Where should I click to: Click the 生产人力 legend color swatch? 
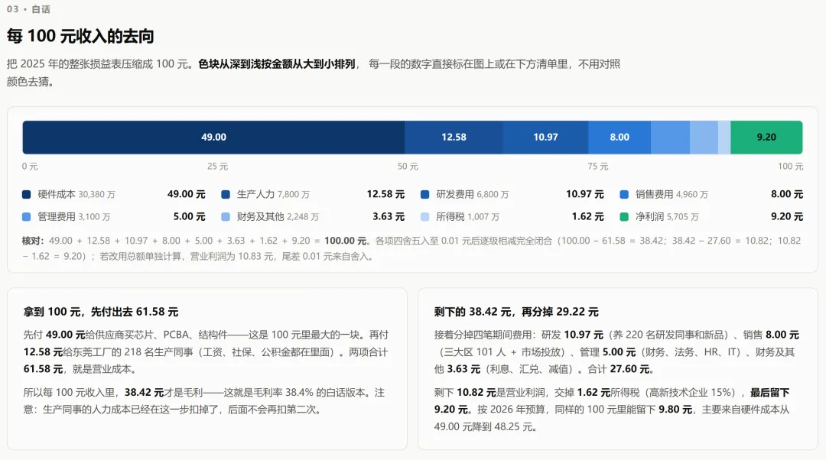click(x=226, y=194)
